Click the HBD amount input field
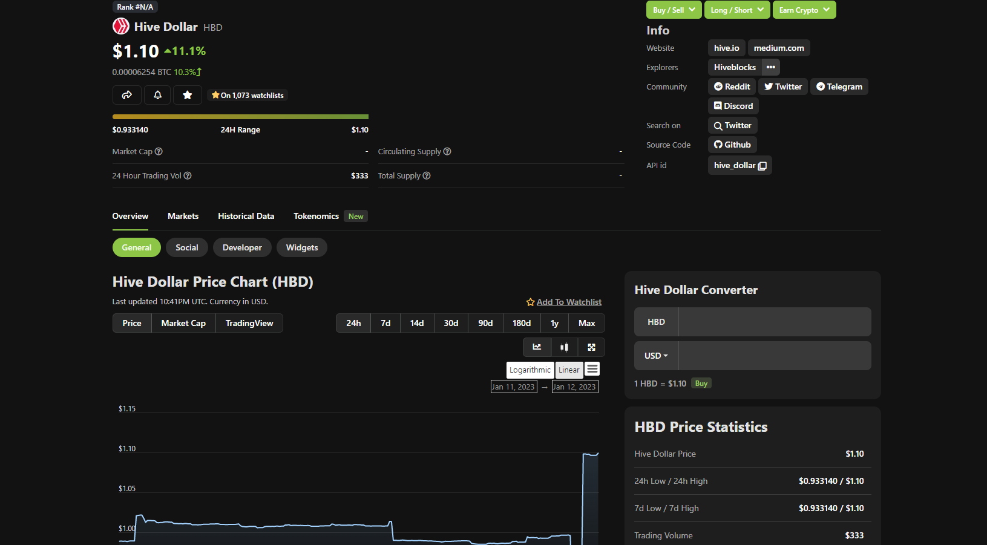This screenshot has width=987, height=545. pyautogui.click(x=775, y=322)
